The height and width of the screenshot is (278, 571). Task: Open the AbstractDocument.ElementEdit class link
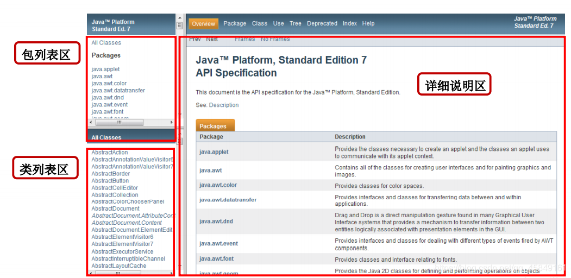(x=132, y=230)
